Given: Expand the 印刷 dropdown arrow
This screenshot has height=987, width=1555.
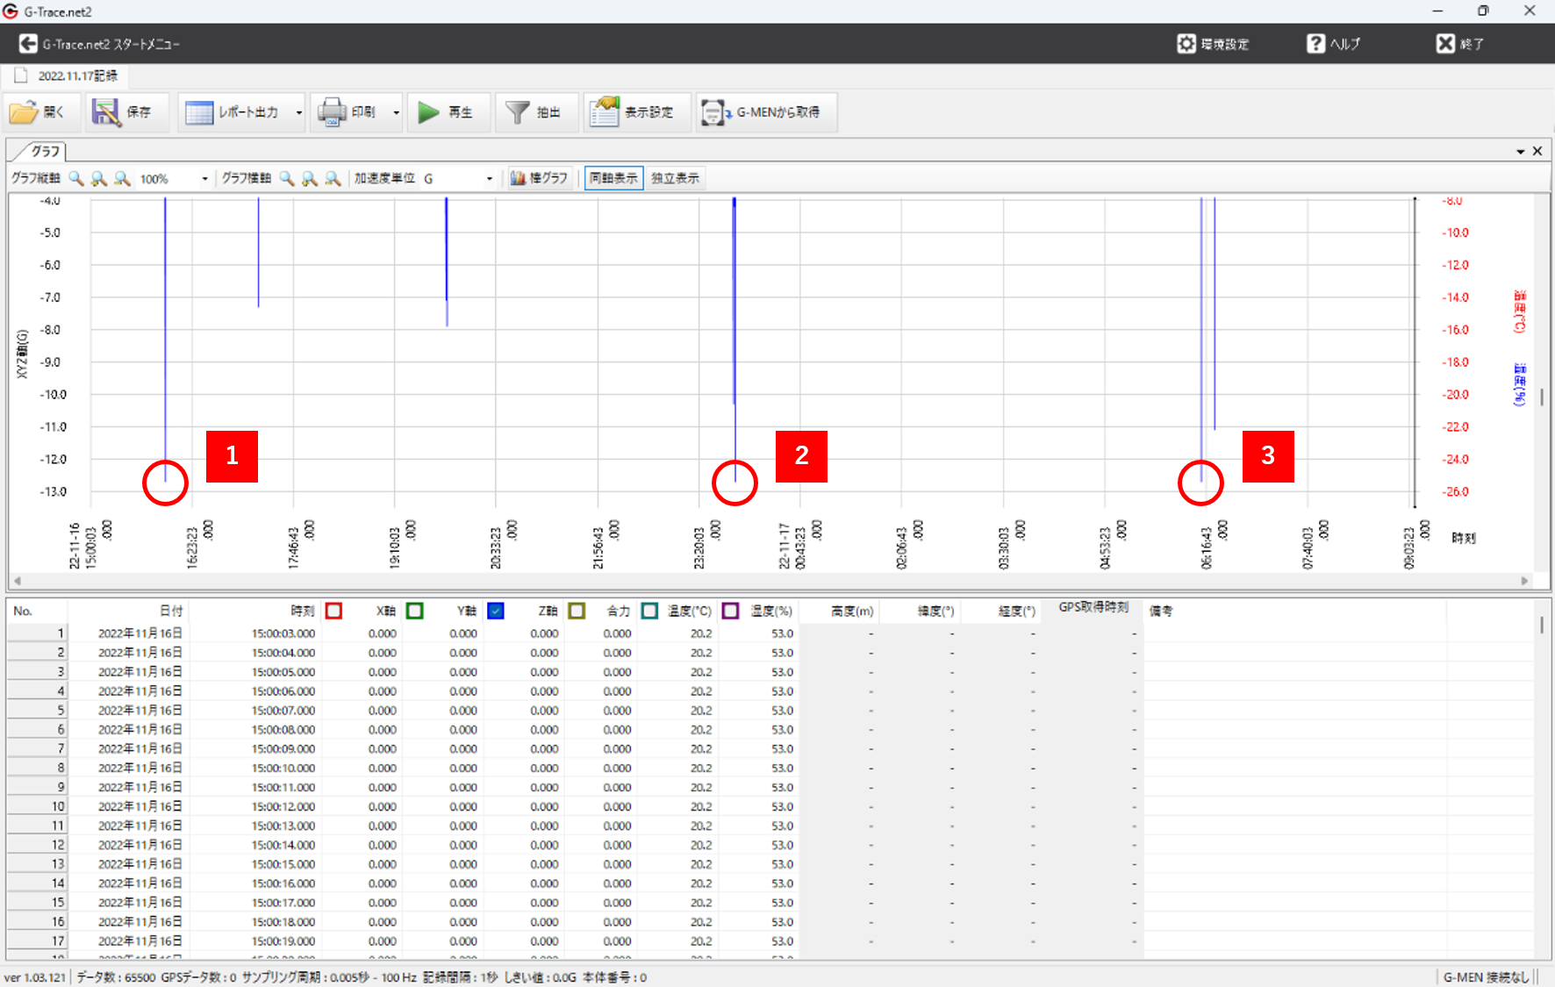Looking at the screenshot, I should [x=396, y=112].
